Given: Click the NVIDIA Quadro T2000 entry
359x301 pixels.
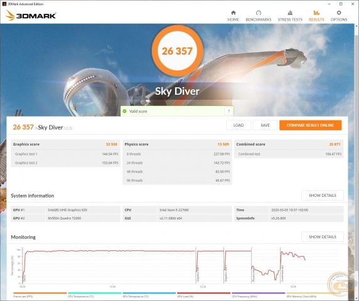Looking at the screenshot, I should click(x=65, y=218).
